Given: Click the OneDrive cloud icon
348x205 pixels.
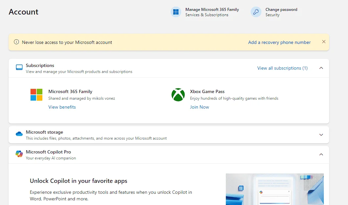Looking at the screenshot, I should [19, 134].
